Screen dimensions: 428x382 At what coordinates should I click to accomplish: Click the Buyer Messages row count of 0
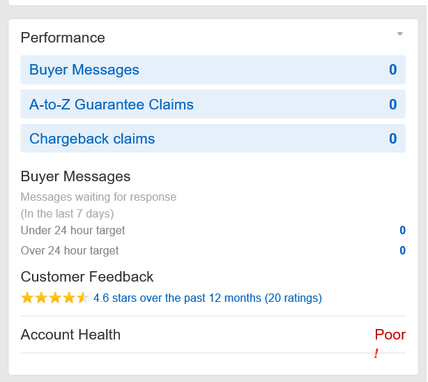[x=392, y=70]
